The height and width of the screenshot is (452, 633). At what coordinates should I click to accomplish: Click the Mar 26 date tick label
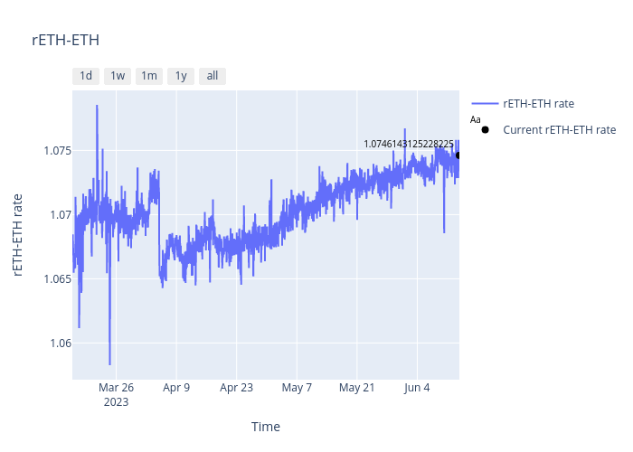[x=115, y=388]
